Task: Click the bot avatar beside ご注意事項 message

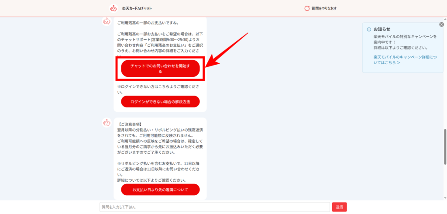Action: (106, 123)
